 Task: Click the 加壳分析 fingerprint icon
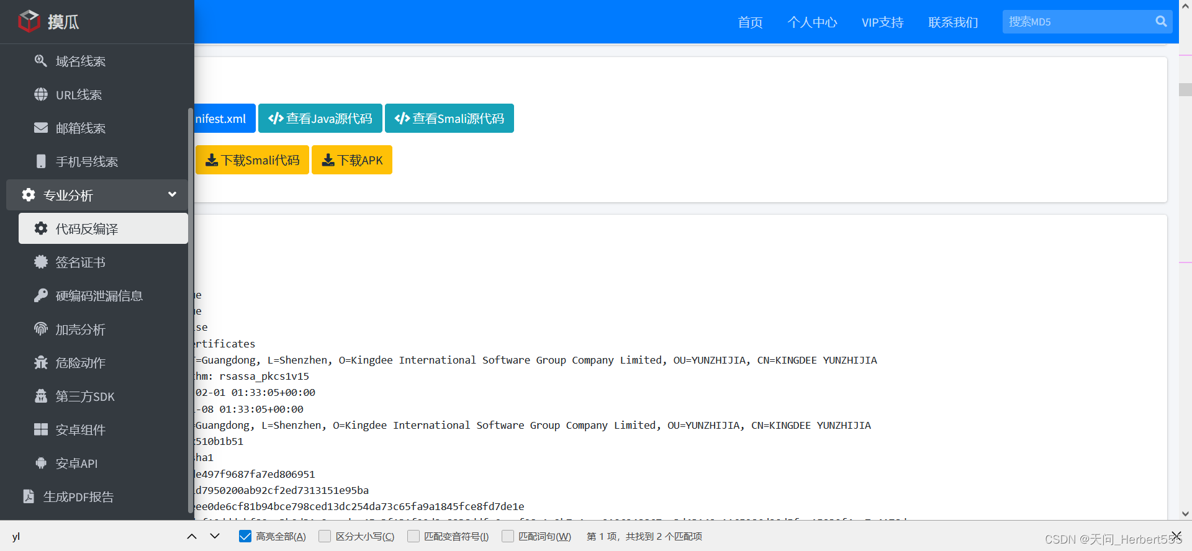click(x=40, y=329)
